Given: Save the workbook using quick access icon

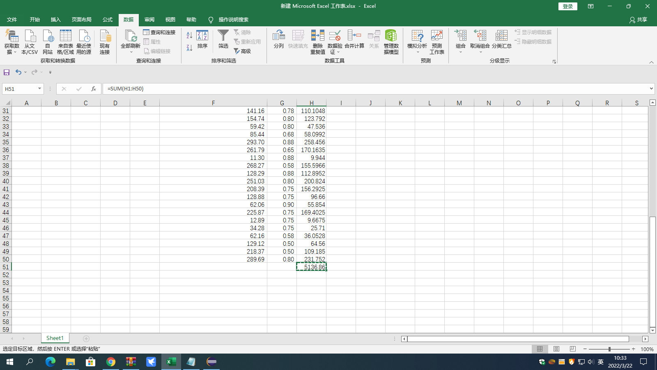Looking at the screenshot, I should [7, 72].
